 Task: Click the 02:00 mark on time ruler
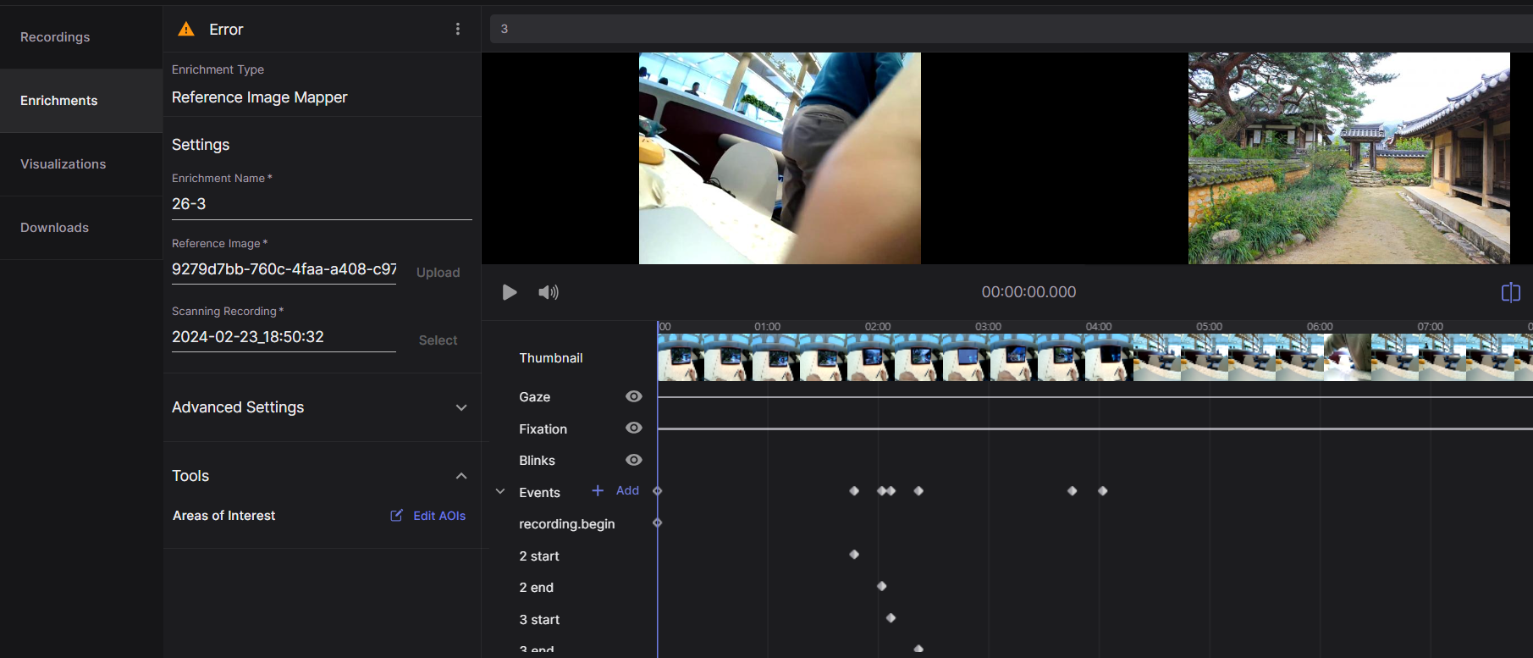tap(878, 327)
